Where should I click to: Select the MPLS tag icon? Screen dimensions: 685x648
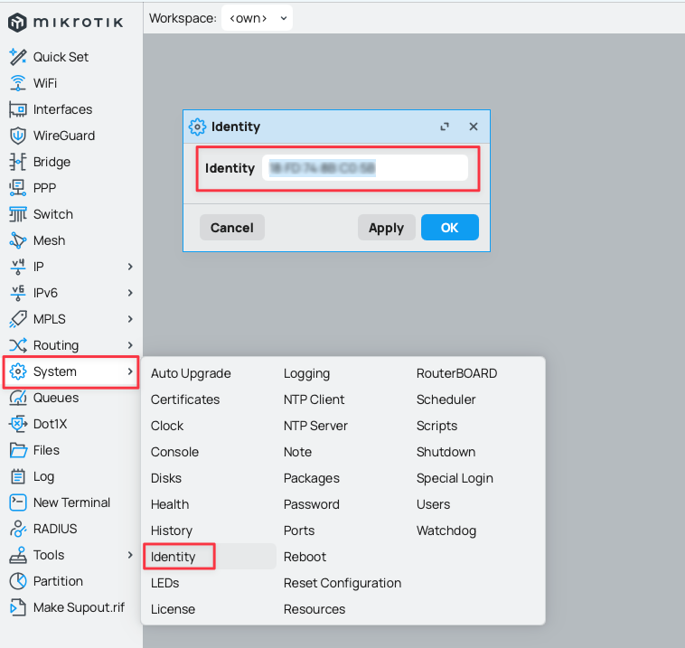tap(18, 319)
